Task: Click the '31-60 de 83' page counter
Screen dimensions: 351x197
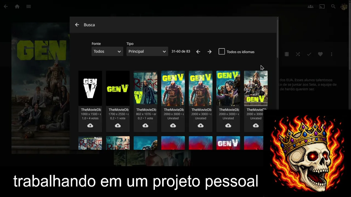Action: [x=181, y=51]
